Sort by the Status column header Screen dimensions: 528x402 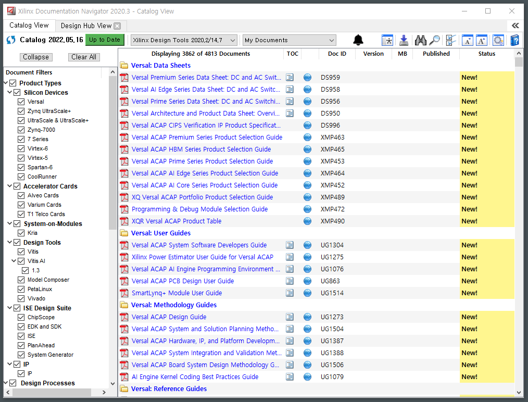pyautogui.click(x=486, y=54)
